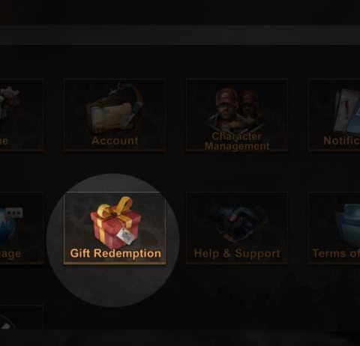Click the Help & Support handshake icon

[237, 223]
